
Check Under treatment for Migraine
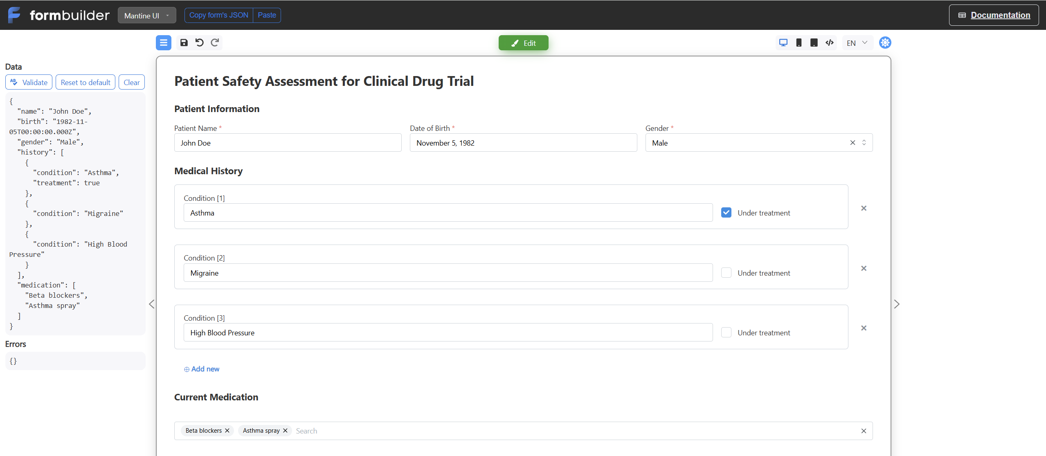726,273
